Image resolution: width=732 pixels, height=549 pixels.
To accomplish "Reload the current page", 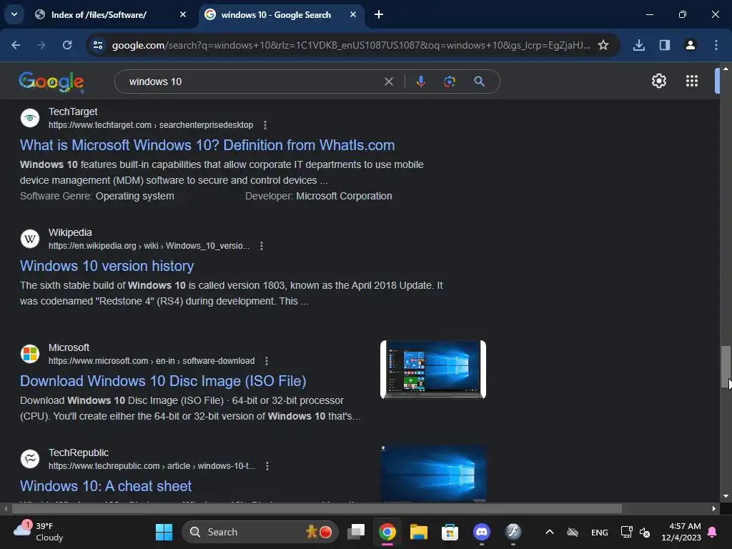I will point(67,45).
